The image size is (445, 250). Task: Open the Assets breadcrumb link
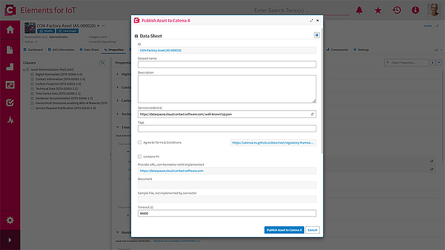(428, 26)
